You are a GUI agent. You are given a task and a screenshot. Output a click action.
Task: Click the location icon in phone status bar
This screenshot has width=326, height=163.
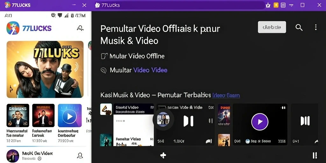point(53,15)
